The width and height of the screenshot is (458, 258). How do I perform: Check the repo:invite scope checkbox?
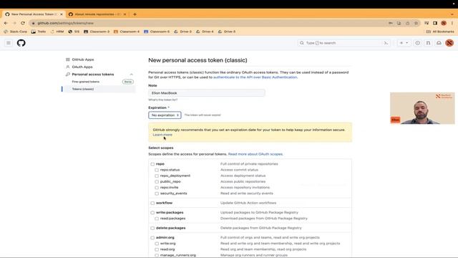click(157, 188)
